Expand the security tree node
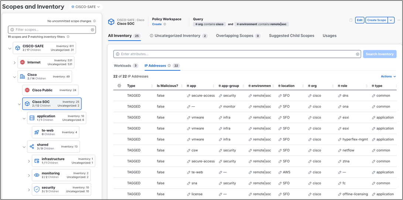This screenshot has width=403, height=200. click(x=29, y=190)
